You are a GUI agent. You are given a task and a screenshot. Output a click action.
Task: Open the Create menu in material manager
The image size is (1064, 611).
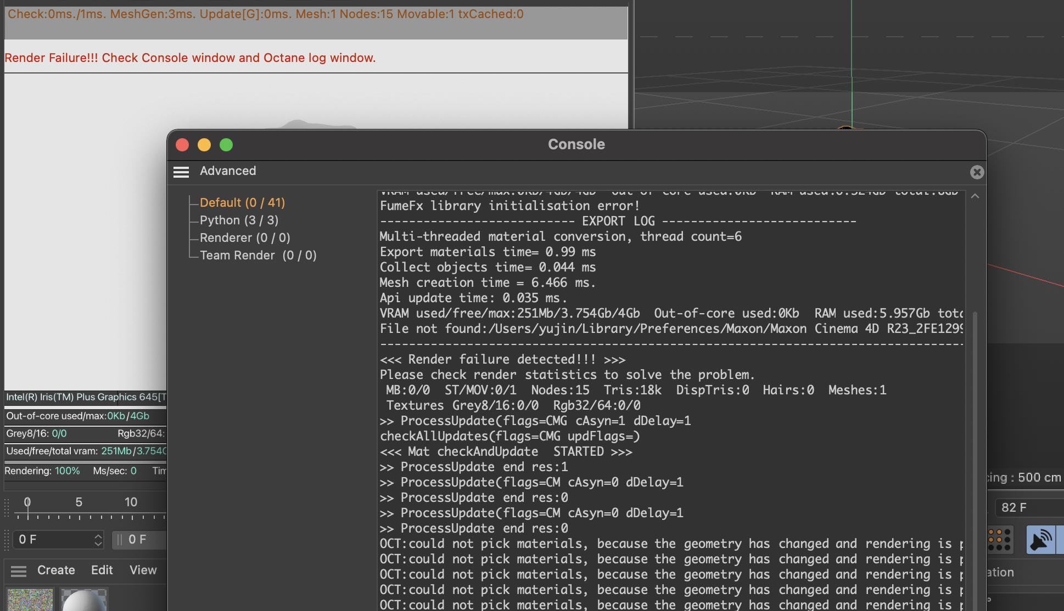[56, 570]
